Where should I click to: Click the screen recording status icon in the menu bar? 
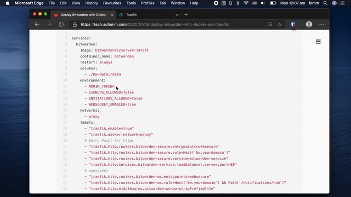click(216, 3)
